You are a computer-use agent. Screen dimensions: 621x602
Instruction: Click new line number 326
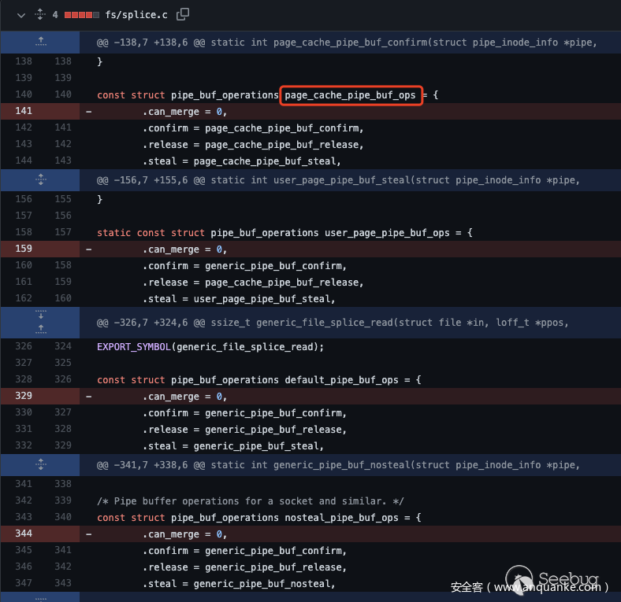pyautogui.click(x=63, y=379)
